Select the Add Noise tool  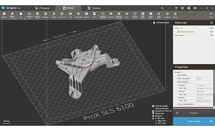pos(111,15)
